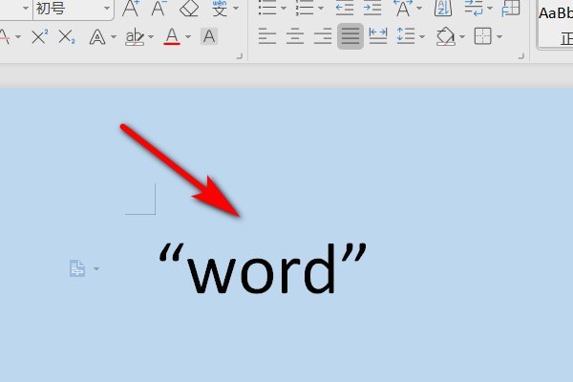Expand the Paste Options dropdown arrow

[96, 269]
